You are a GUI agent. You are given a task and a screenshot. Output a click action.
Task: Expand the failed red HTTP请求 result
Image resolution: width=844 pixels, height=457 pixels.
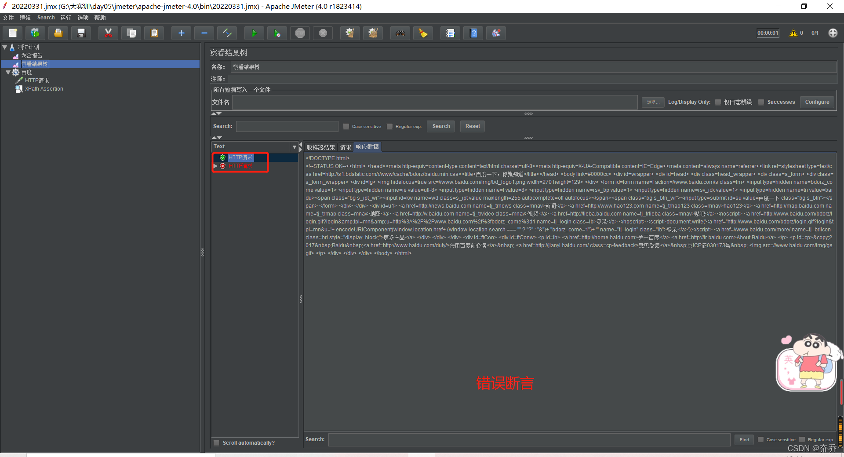coord(215,166)
